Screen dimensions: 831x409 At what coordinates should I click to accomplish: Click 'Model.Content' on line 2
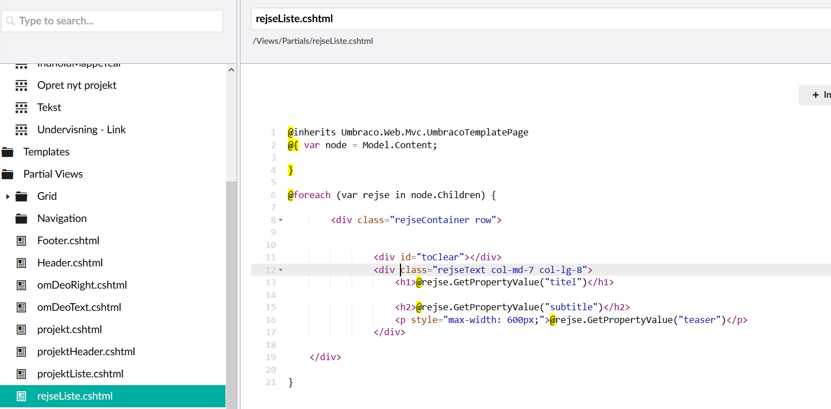click(397, 145)
